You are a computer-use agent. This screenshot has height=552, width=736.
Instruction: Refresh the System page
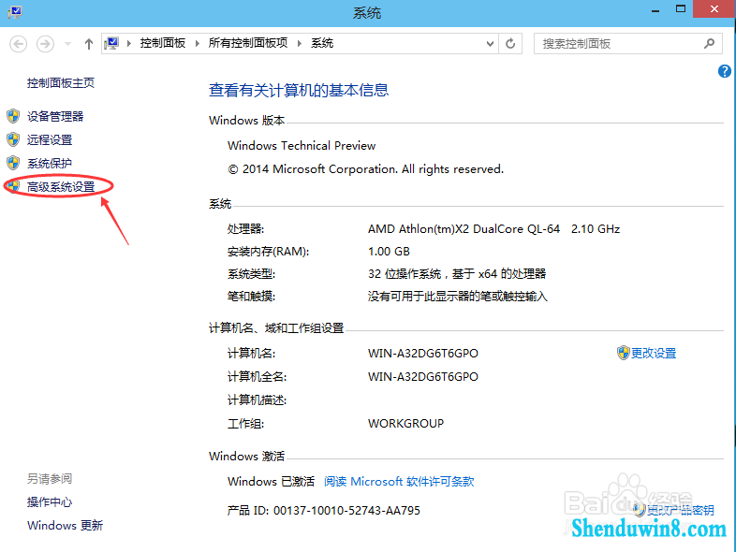click(x=510, y=44)
